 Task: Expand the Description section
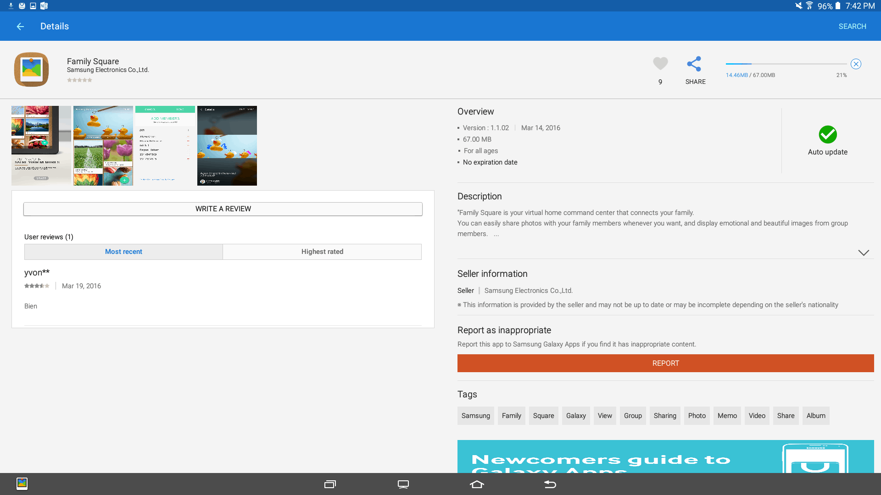pyautogui.click(x=864, y=253)
